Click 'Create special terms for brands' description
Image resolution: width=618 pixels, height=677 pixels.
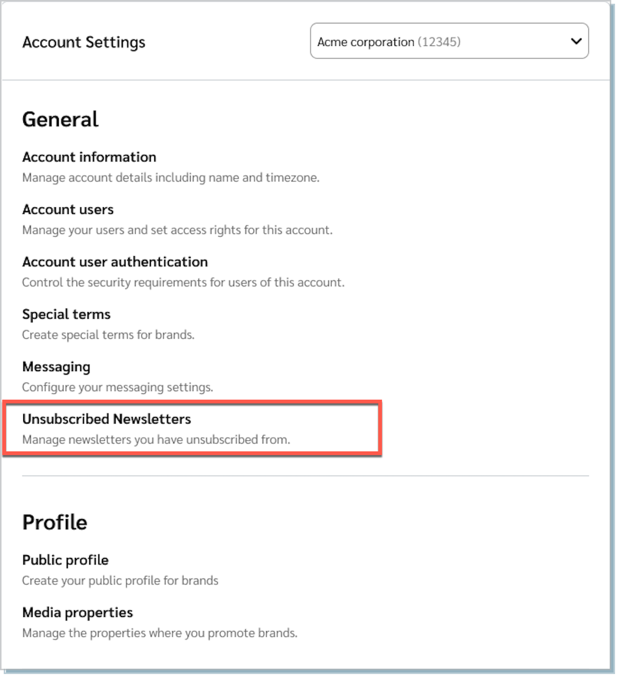[x=108, y=335]
